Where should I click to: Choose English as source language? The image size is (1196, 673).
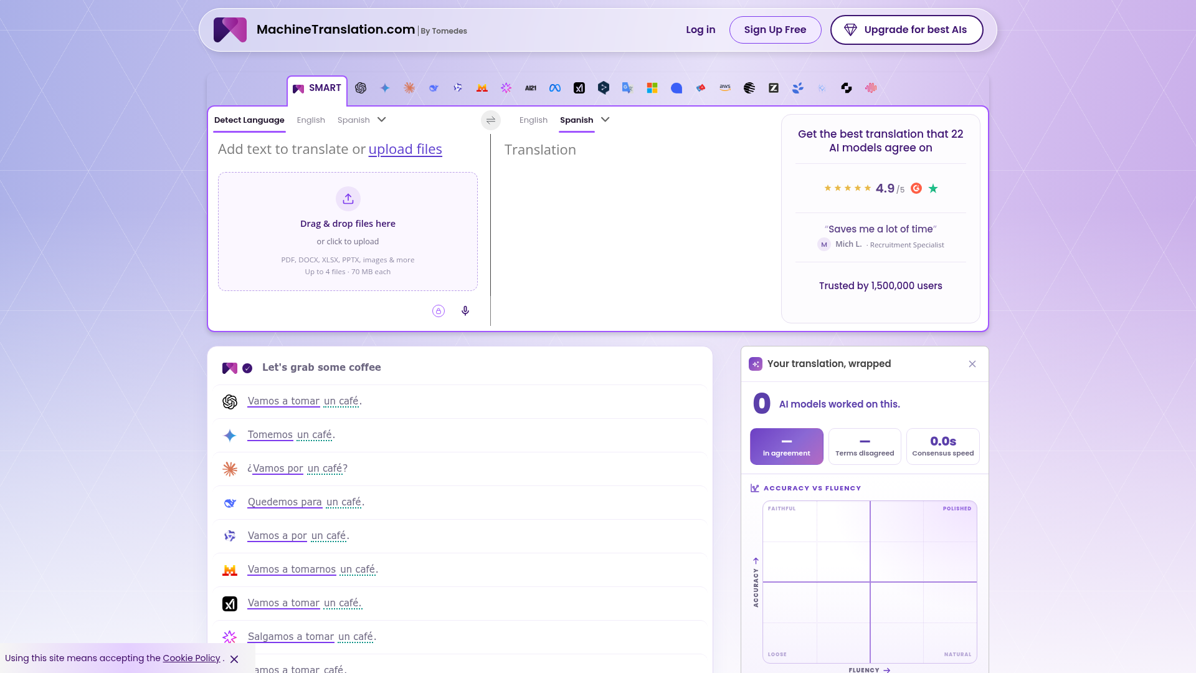coord(311,120)
